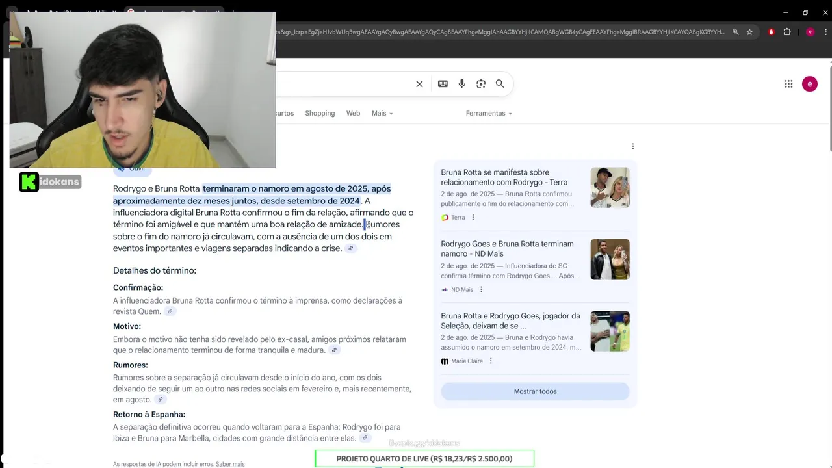
Task: Open Google Lens image search icon
Action: (481, 84)
